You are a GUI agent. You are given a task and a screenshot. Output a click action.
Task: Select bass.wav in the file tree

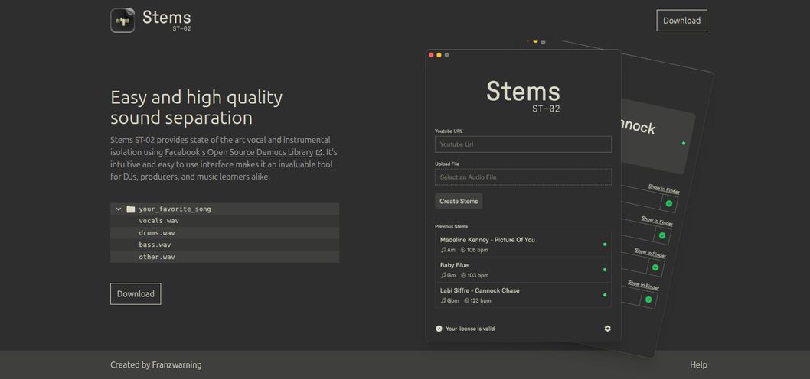click(x=225, y=245)
